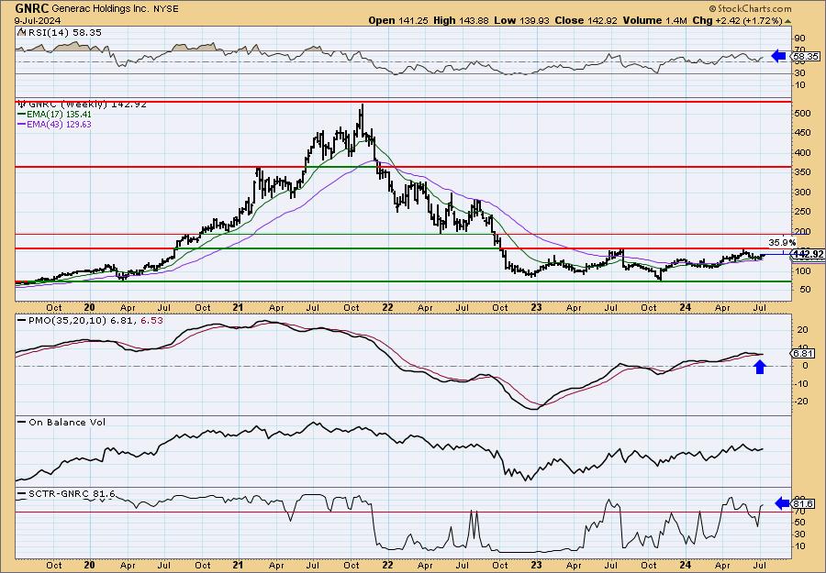Click the 6.53 PMO signal value
This screenshot has width=826, height=573.
[151, 320]
